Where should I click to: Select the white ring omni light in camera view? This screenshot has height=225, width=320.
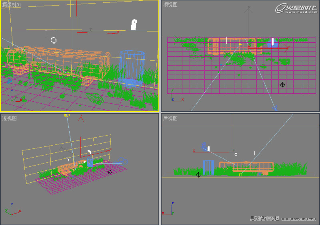[x=54, y=40]
